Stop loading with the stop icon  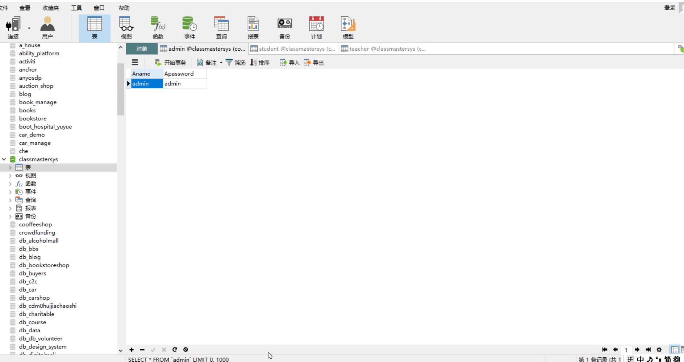coord(185,350)
